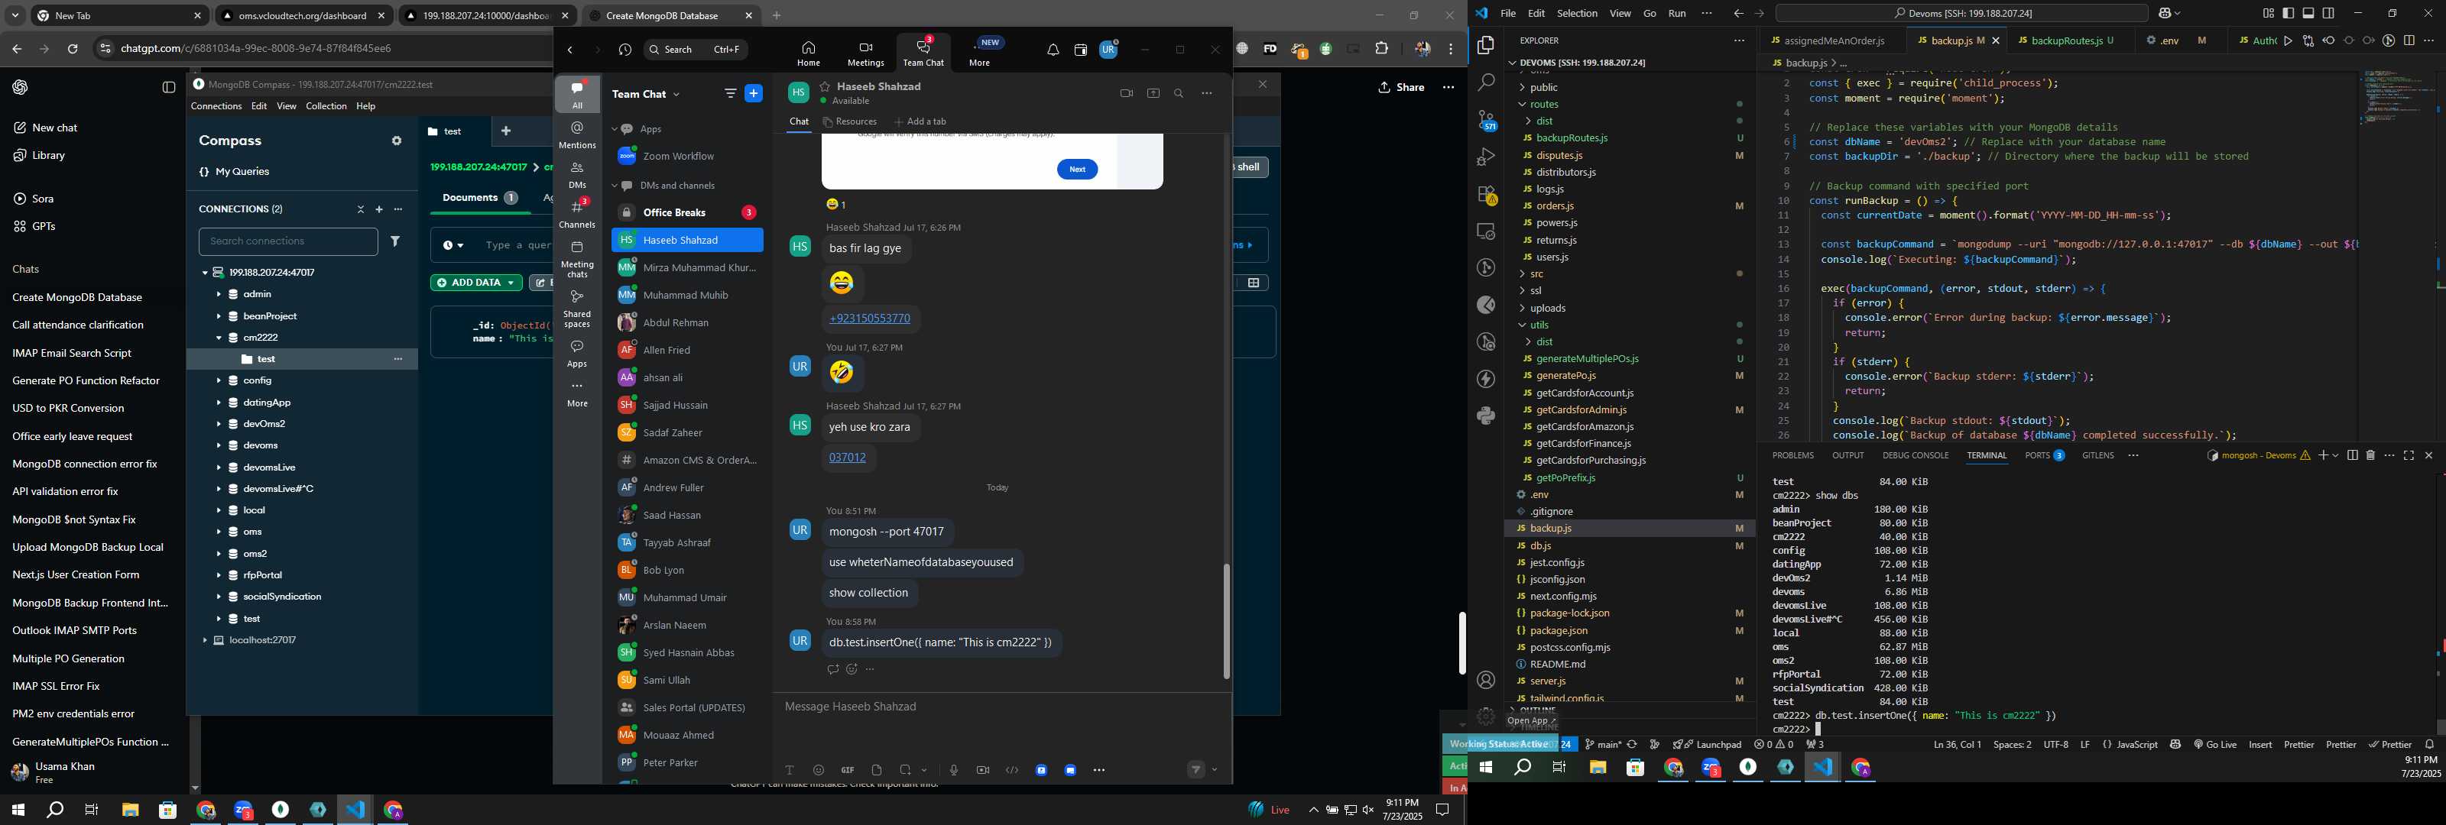The width and height of the screenshot is (2446, 825).
Task: Open emoji picker in message composer
Action: 819,770
